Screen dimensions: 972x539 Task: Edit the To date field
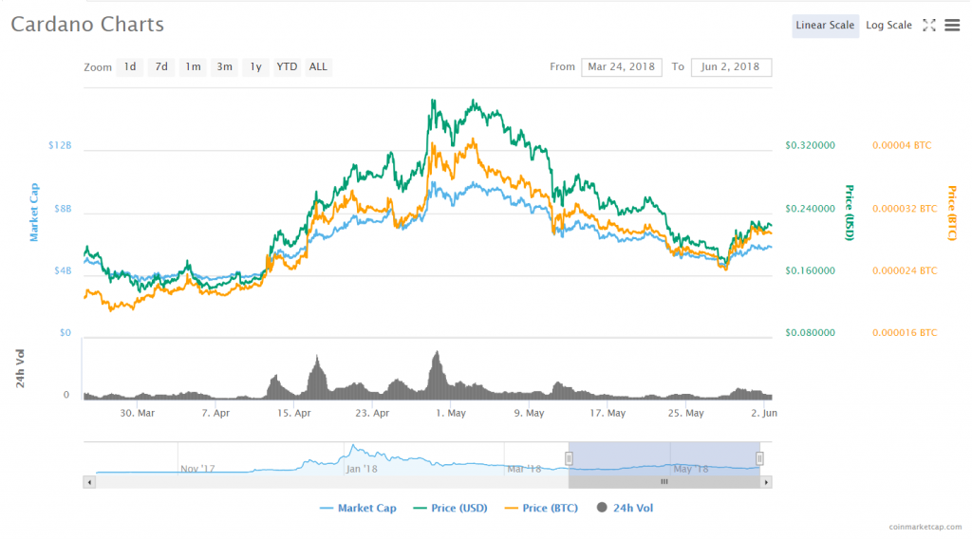731,67
